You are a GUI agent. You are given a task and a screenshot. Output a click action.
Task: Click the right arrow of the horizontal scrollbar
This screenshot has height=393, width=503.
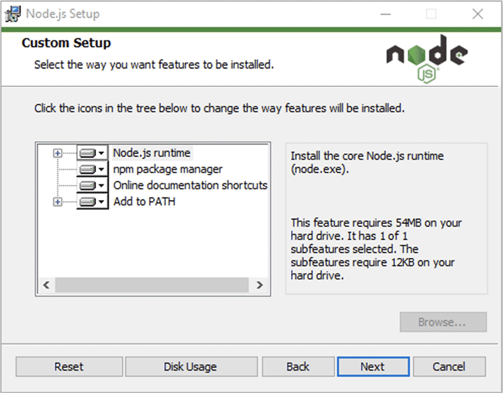tap(260, 285)
